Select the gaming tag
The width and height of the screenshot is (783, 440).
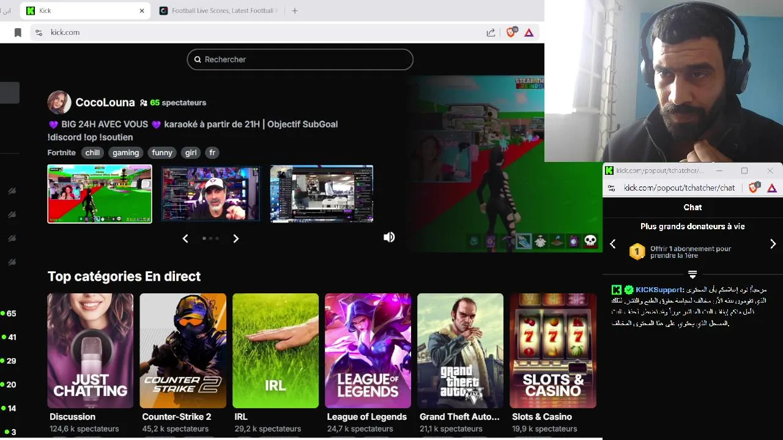126,153
